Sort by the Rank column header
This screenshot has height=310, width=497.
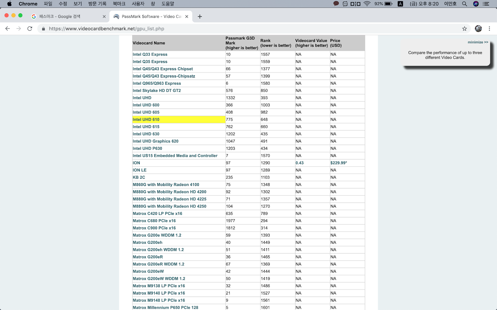(x=276, y=43)
